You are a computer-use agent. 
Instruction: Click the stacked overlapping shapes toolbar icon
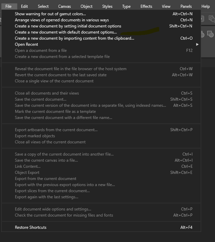click(x=212, y=19)
